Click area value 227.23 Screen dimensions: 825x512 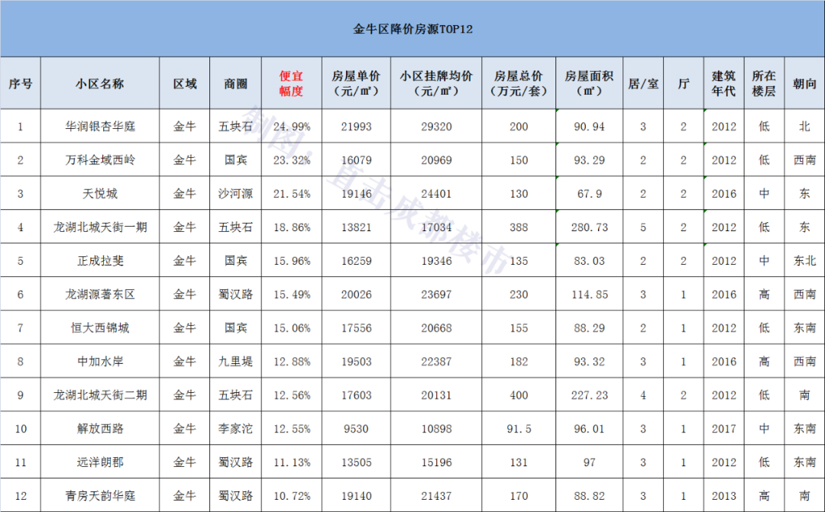pos(589,395)
